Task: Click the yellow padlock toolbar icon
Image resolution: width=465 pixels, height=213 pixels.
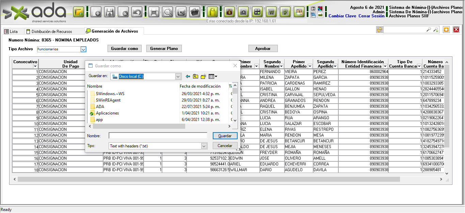Action: (212, 12)
